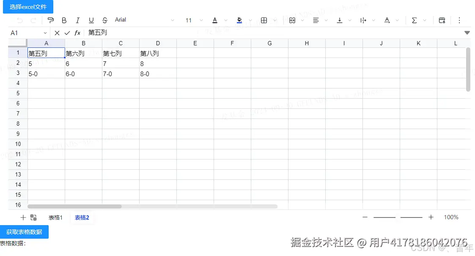Select the 表格2 sheet tab

click(82, 217)
